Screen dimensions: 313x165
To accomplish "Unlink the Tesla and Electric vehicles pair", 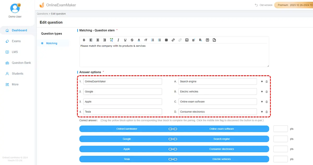I will (173, 159).
